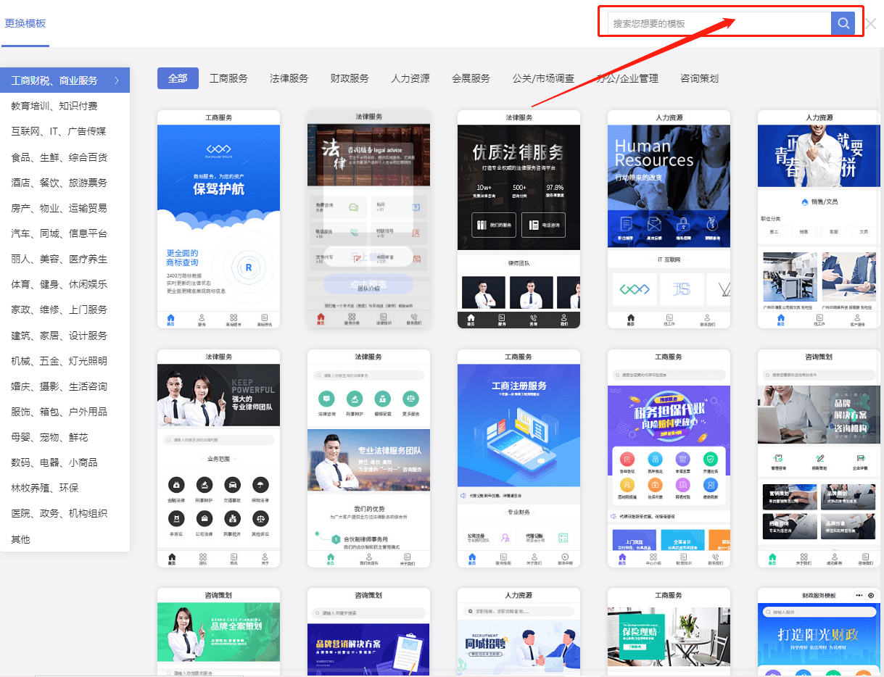Open the 房产、物业、运输贸易 category
Viewport: 884px width, 677px height.
[x=59, y=208]
